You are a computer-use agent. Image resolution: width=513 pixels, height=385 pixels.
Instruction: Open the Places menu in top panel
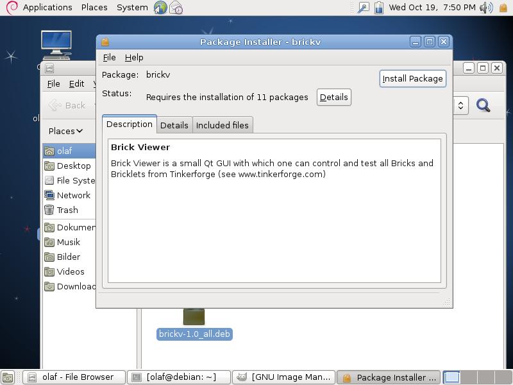click(94, 7)
